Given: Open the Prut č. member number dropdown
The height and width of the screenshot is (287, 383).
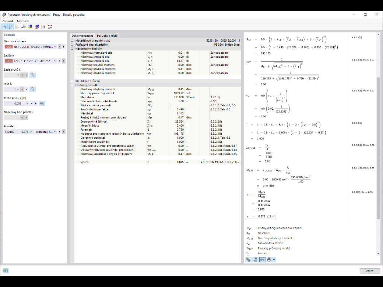Looking at the screenshot, I should tap(18, 89).
